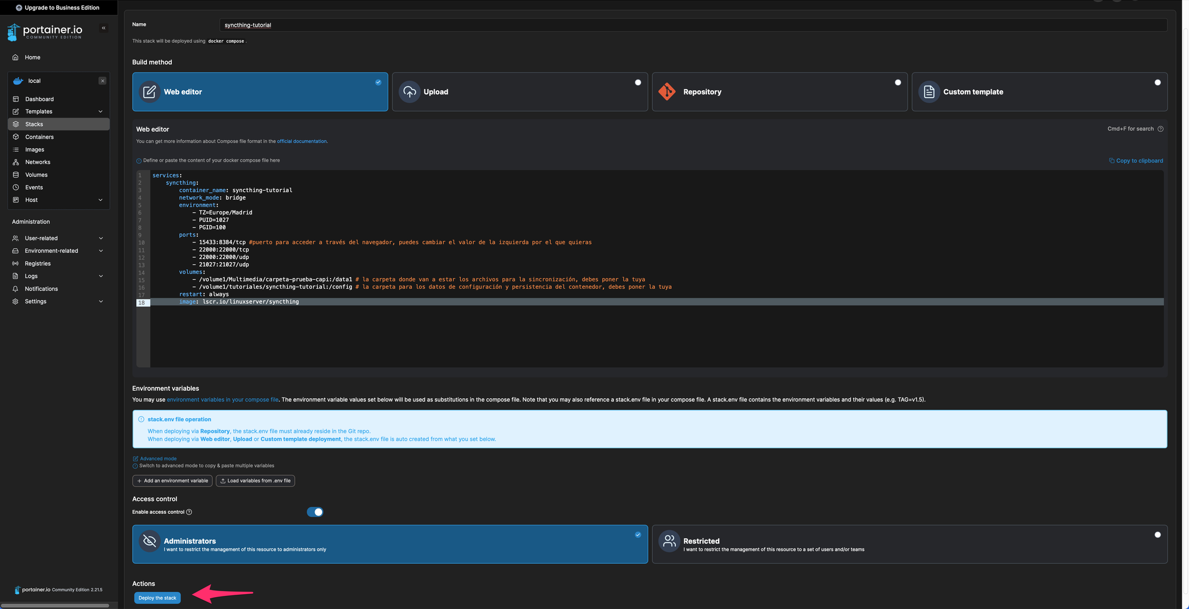Screen dimensions: 1189x609
Task: Select the Repository build method radio
Action: (x=898, y=83)
